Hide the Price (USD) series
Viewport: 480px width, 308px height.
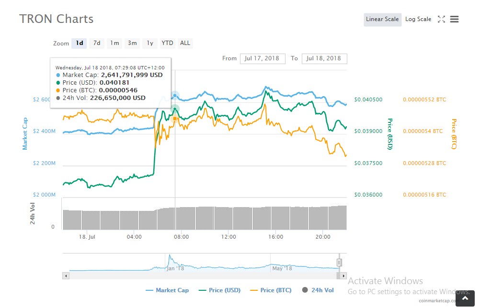click(x=219, y=290)
